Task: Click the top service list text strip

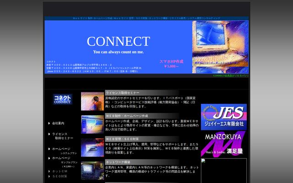Action: pyautogui.click(x=146, y=18)
